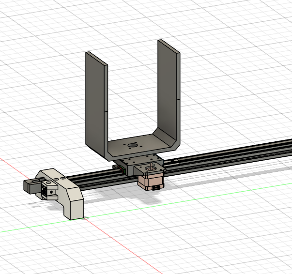Click the large center hole in bracket base
The height and width of the screenshot is (274, 292).
click(132, 145)
